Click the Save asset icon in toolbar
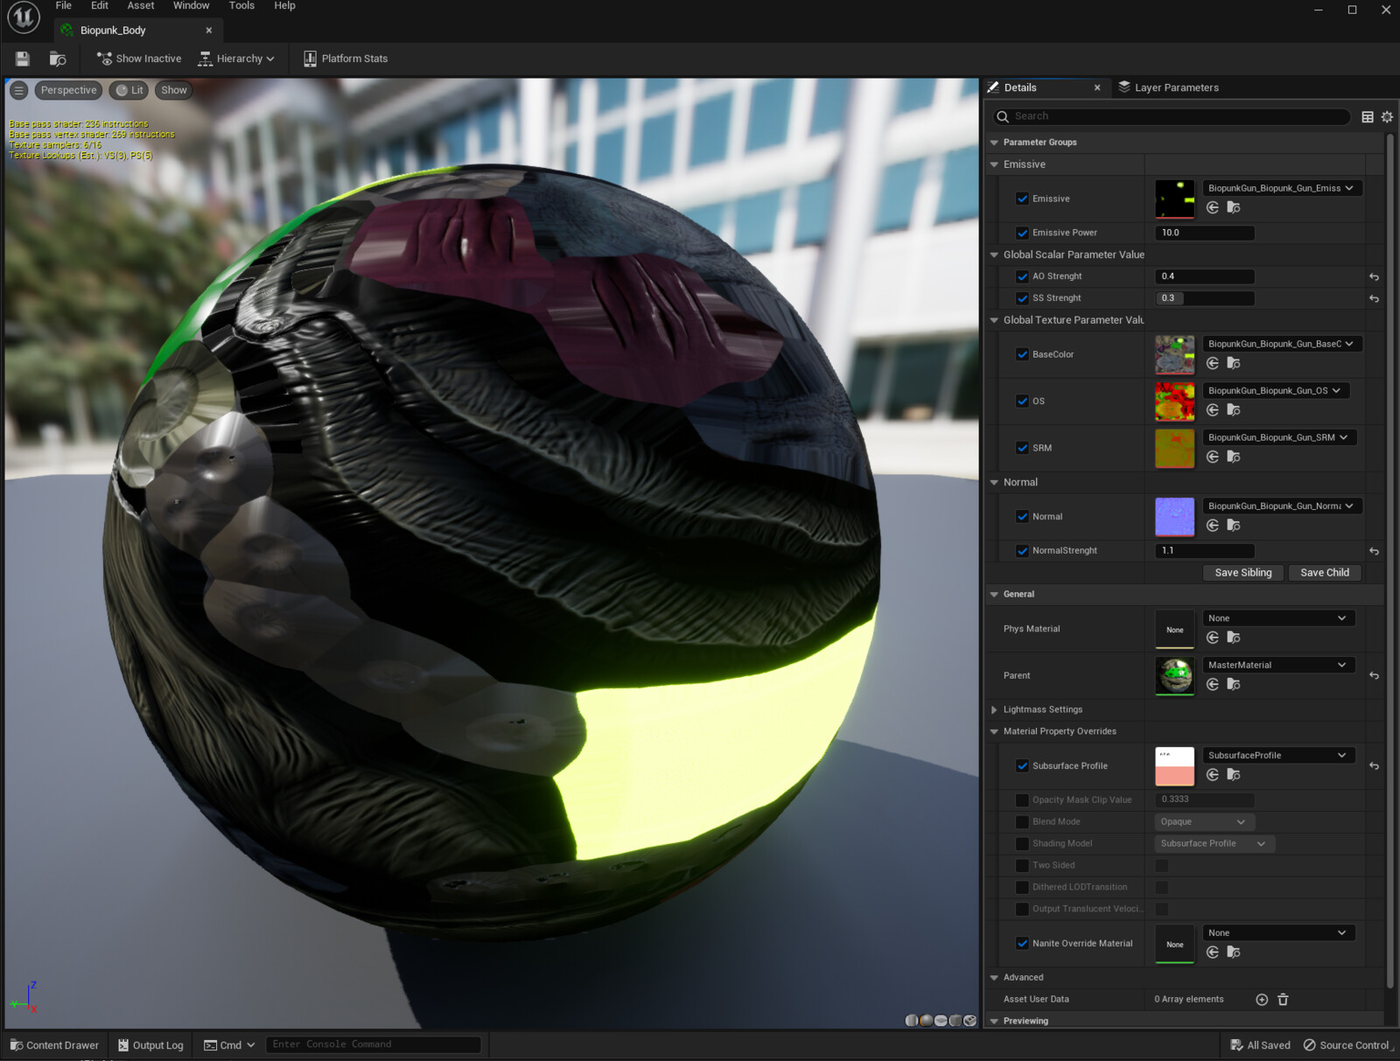Image resolution: width=1400 pixels, height=1061 pixels. point(23,59)
